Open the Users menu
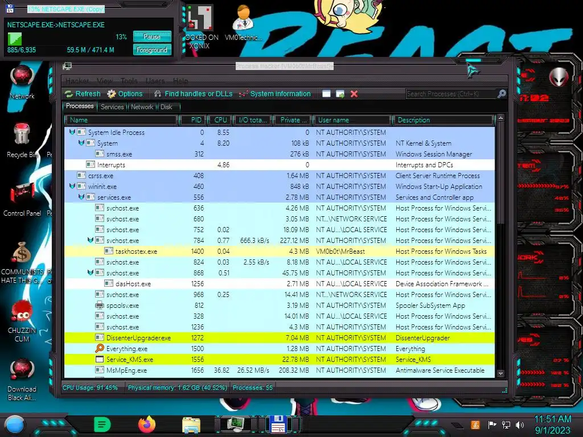Viewport: 583px width, 437px height. tap(155, 81)
